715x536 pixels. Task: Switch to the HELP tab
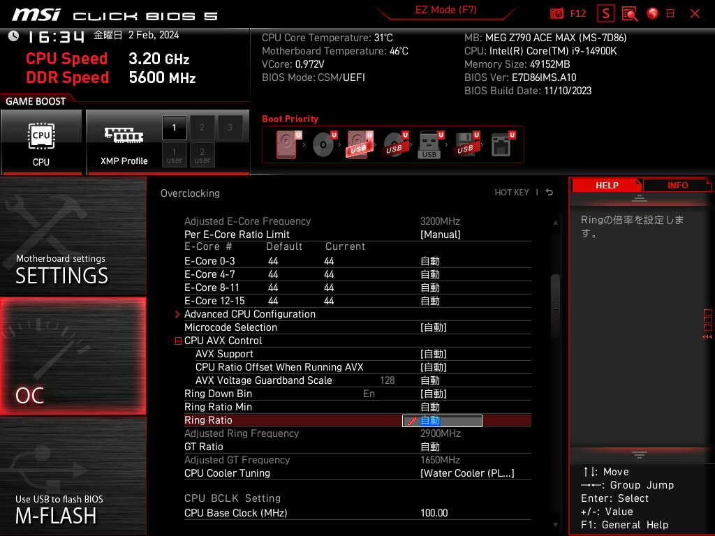[607, 186]
